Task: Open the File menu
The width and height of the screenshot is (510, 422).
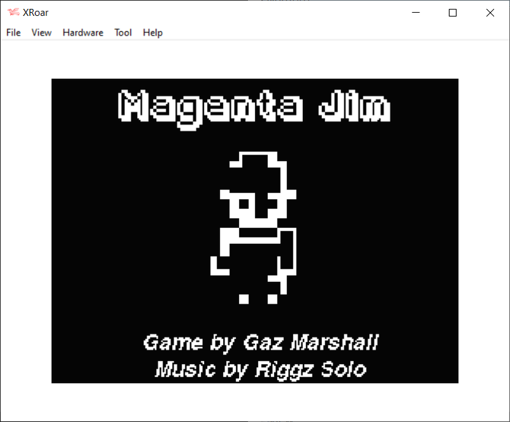Action: coord(13,32)
